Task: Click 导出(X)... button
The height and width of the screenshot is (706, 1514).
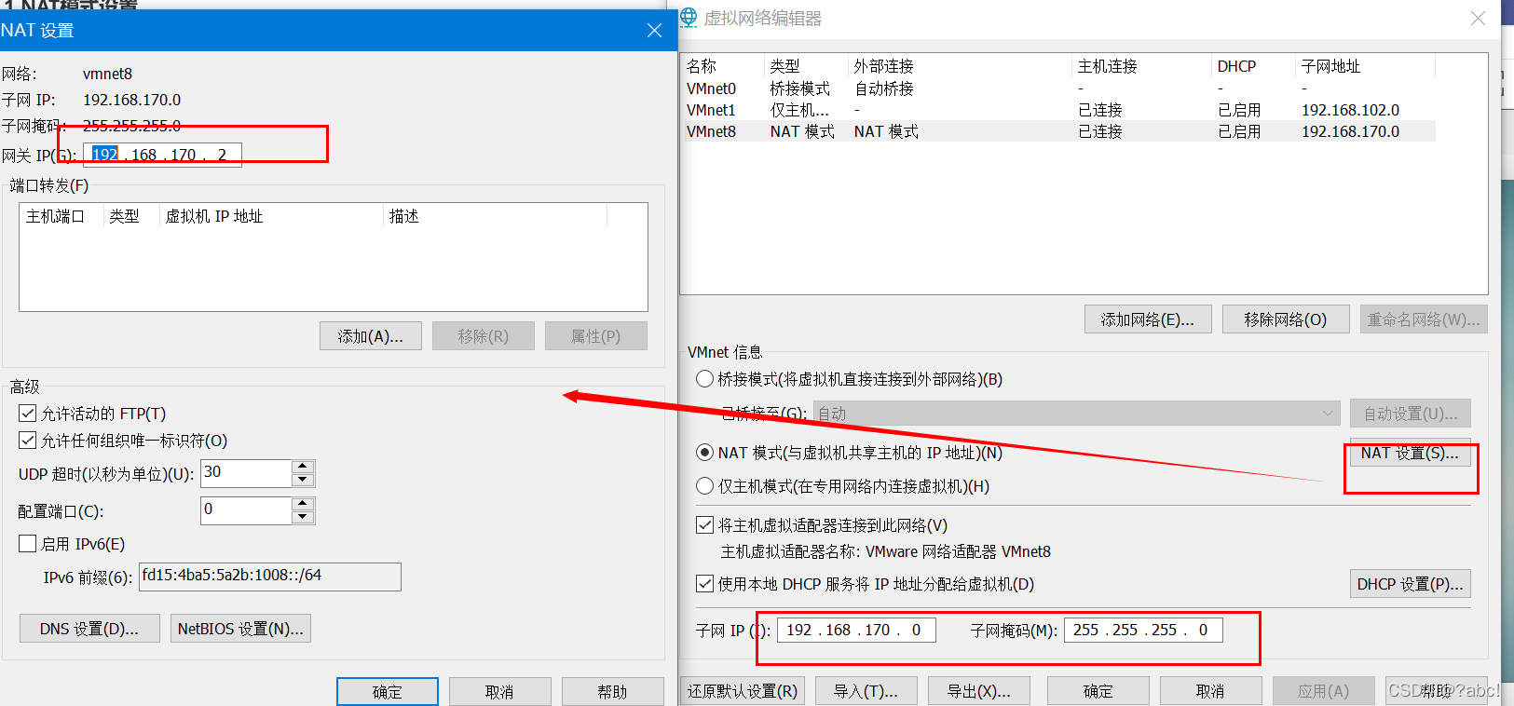Action: point(979,691)
